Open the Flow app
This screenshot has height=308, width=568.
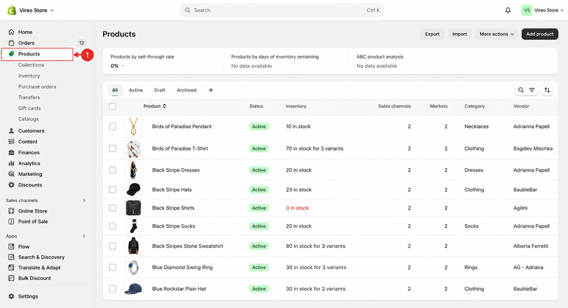[24, 247]
